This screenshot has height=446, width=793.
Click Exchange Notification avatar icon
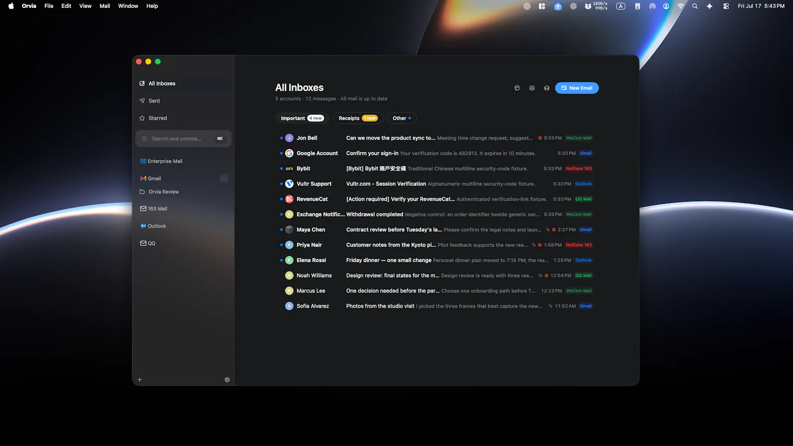coord(289,215)
